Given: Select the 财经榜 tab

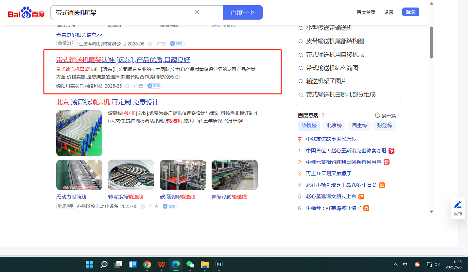Looking at the screenshot, I should pyautogui.click(x=384, y=126).
